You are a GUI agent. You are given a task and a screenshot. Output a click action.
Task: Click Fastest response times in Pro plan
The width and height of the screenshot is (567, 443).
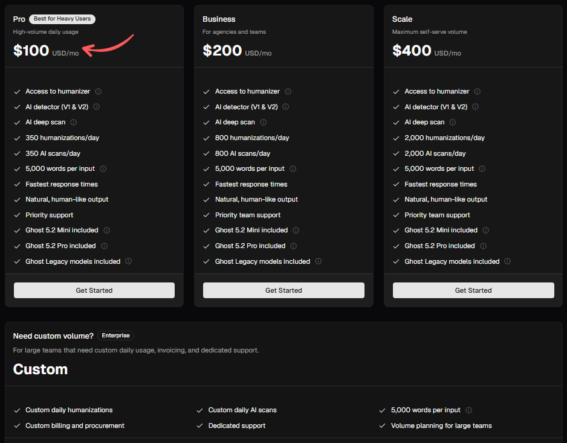[62, 185]
